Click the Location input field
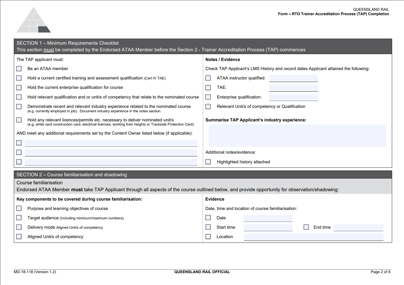Screen dimensions: 404x285 pos(313,237)
